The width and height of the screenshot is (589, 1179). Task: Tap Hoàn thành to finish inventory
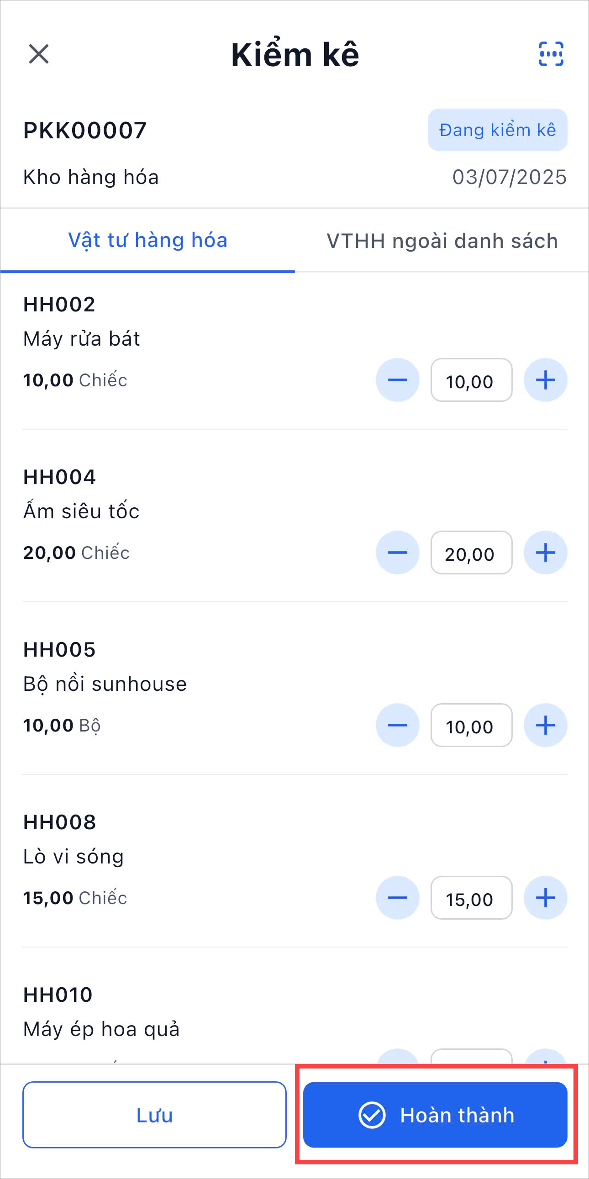pyautogui.click(x=435, y=1115)
